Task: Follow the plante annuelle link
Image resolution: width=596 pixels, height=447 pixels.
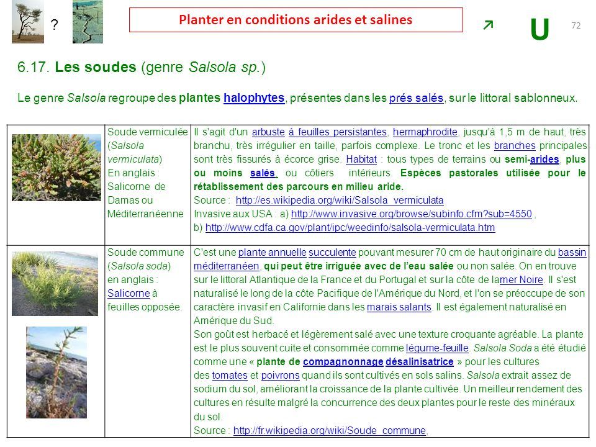Action: click(x=272, y=253)
